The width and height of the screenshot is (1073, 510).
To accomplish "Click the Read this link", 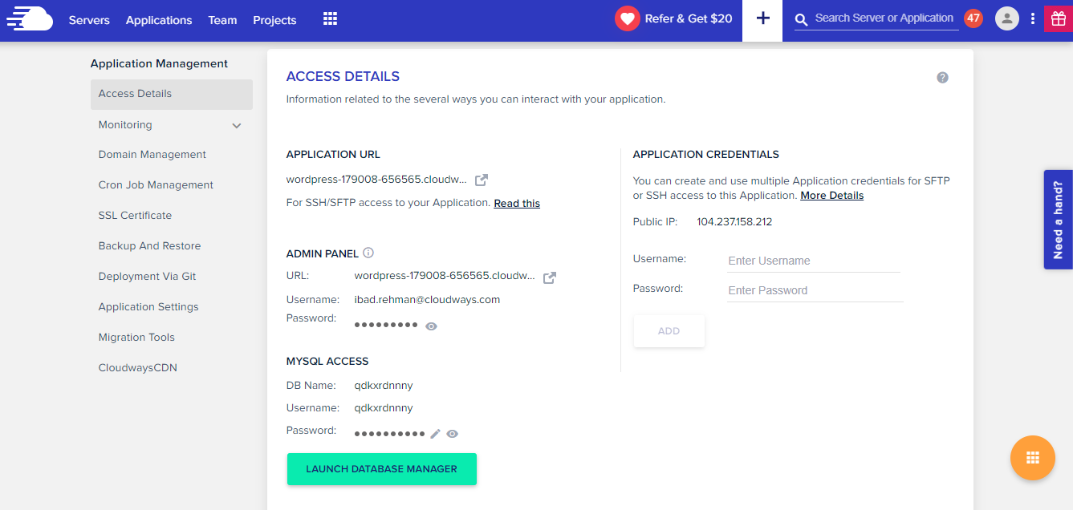I will 517,204.
